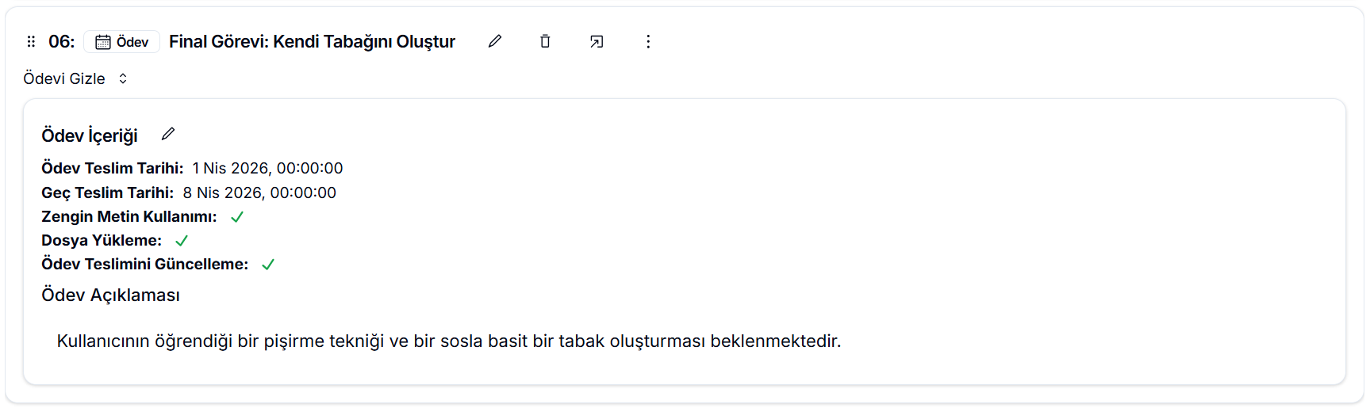Edit the assignment title with the pencil icon
This screenshot has height=408, width=1370.
click(495, 41)
